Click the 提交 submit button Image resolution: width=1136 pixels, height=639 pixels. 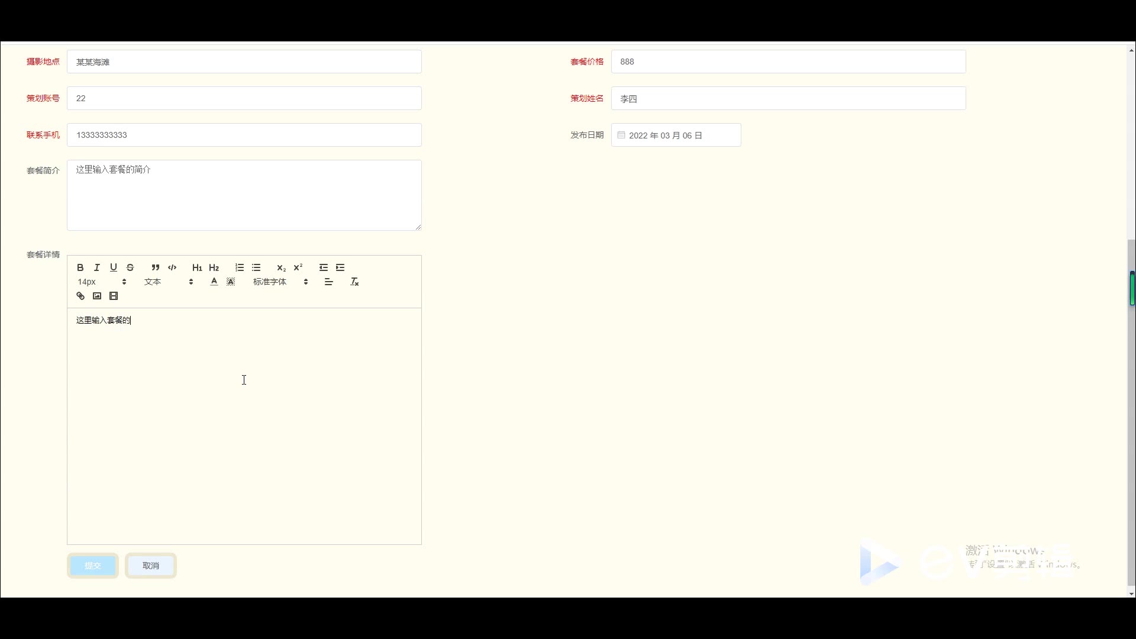pos(93,566)
